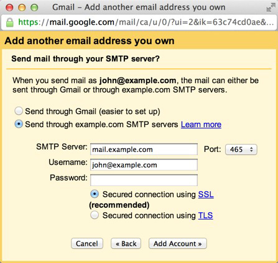Open the SSL hyperlink
The width and height of the screenshot is (278, 263).
tap(206, 194)
